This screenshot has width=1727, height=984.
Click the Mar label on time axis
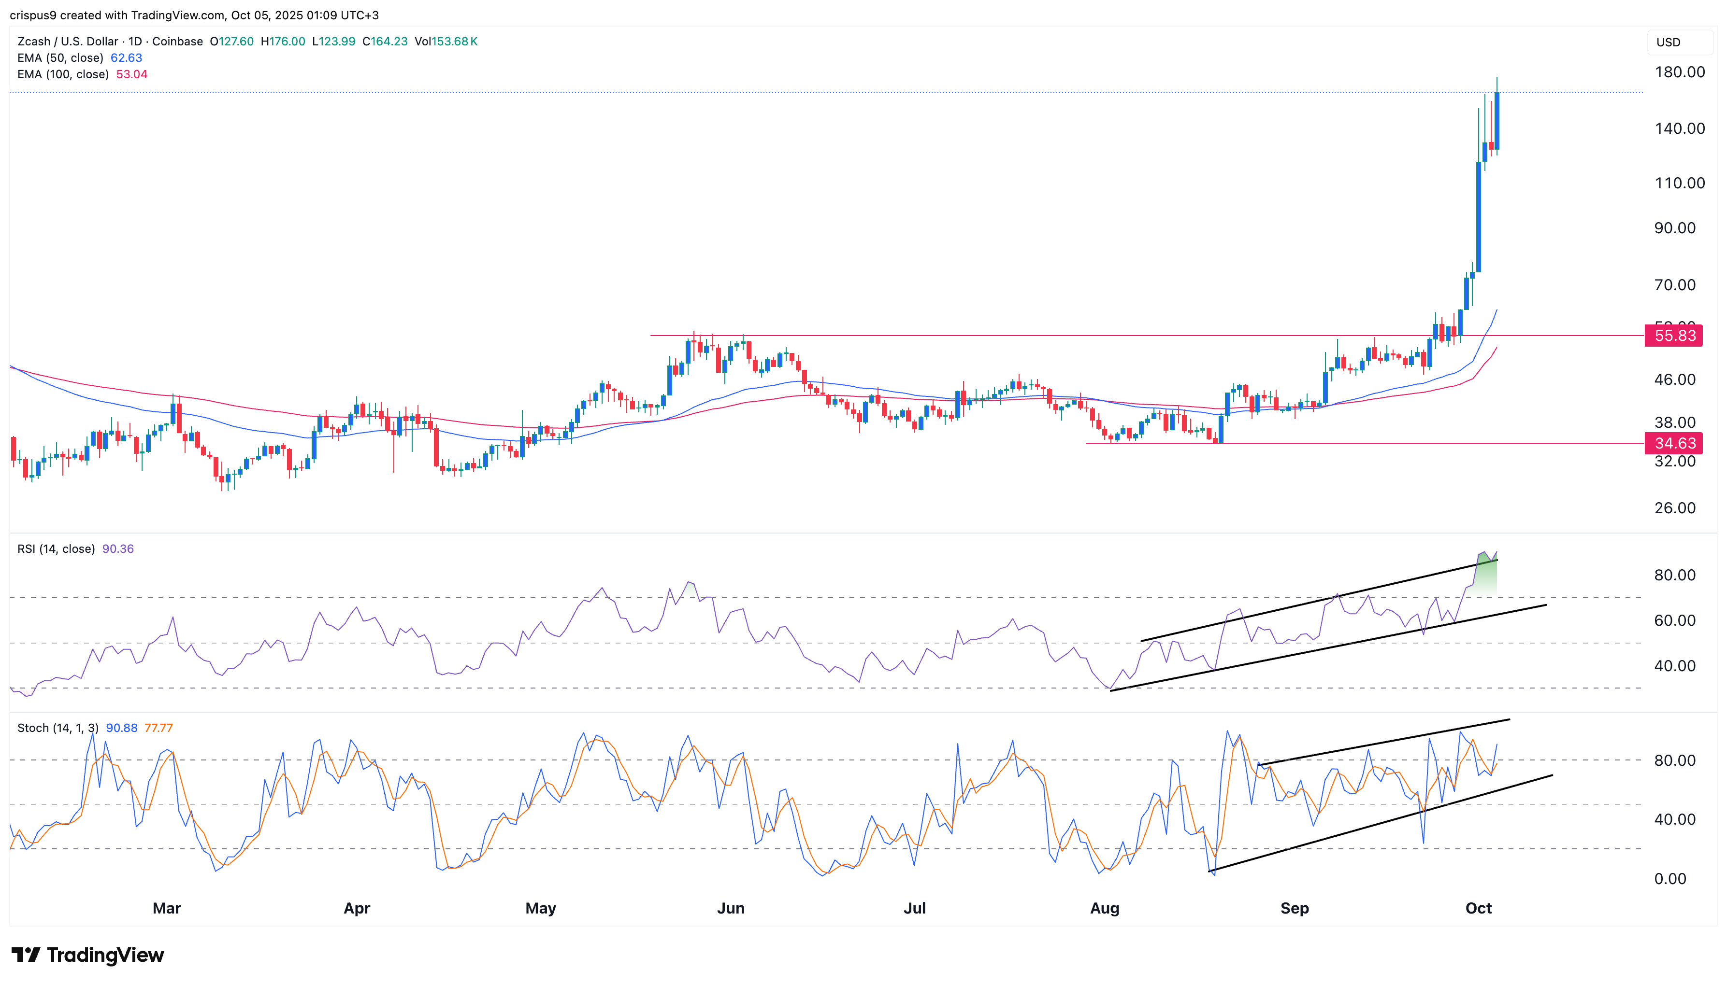coord(166,908)
